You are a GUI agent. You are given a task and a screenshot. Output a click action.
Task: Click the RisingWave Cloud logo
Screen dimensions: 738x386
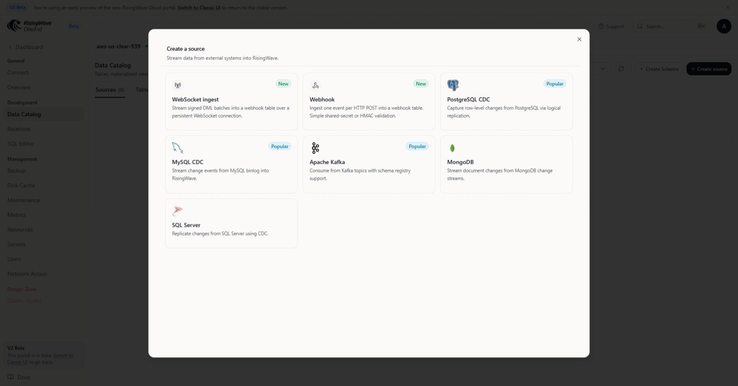coord(30,26)
